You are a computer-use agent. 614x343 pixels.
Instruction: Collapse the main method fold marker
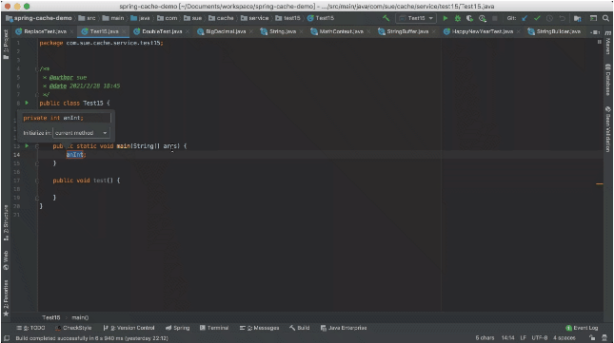tap(37, 146)
